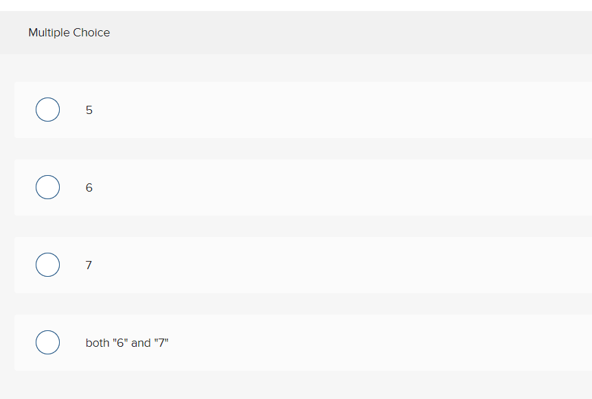Click the Multiple Choice question header bar
Image resolution: width=592 pixels, height=399 pixels.
(x=296, y=32)
